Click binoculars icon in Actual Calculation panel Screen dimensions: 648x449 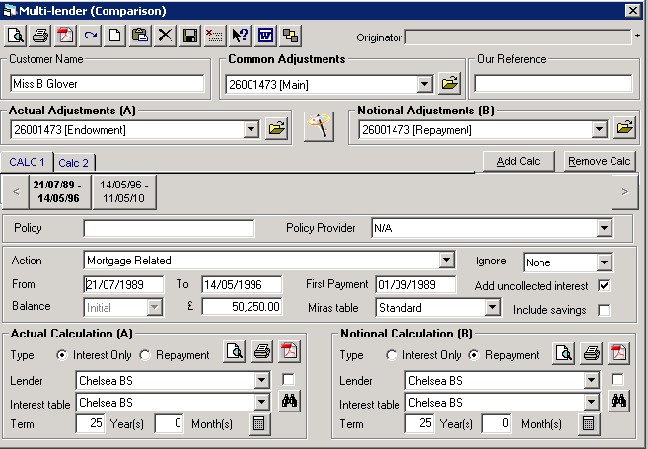pyautogui.click(x=290, y=401)
